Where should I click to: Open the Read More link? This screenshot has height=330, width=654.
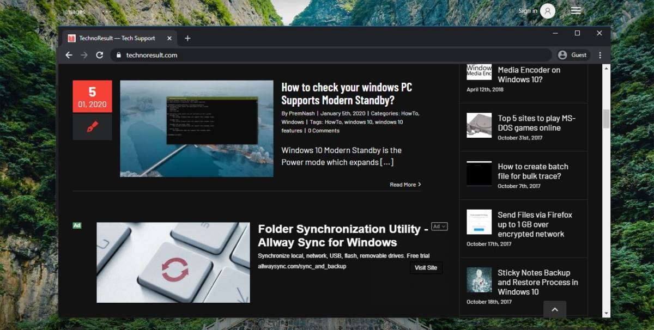402,185
